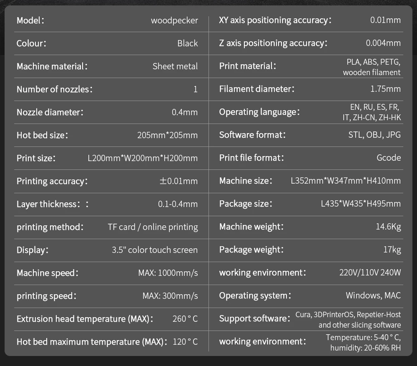Select the 'Gcode' print file format value
This screenshot has height=366, width=417.
pos(388,158)
